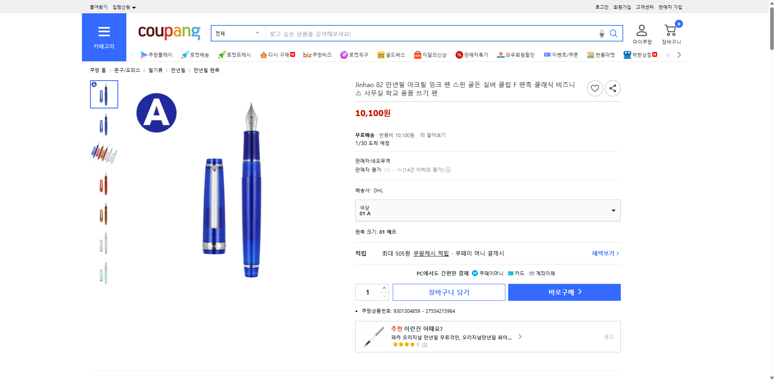Expand the 입점신청 dropdown in top bar
Viewport: 775px width, 381px height.
click(x=123, y=7)
